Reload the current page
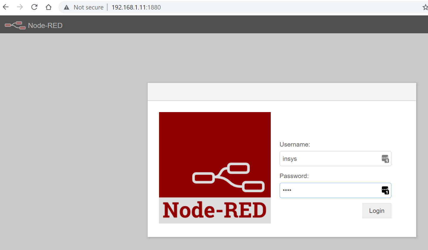 click(x=34, y=7)
